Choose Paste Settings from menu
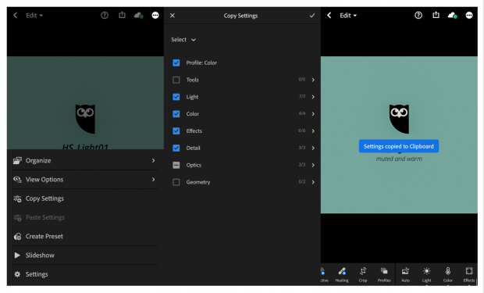The width and height of the screenshot is (484, 293). pyautogui.click(x=85, y=217)
